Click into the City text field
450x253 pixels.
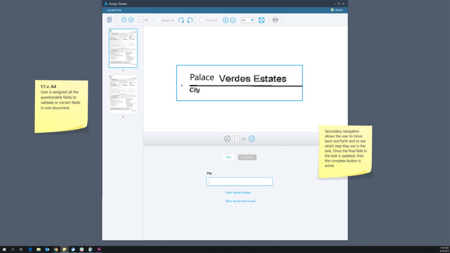[x=240, y=181]
